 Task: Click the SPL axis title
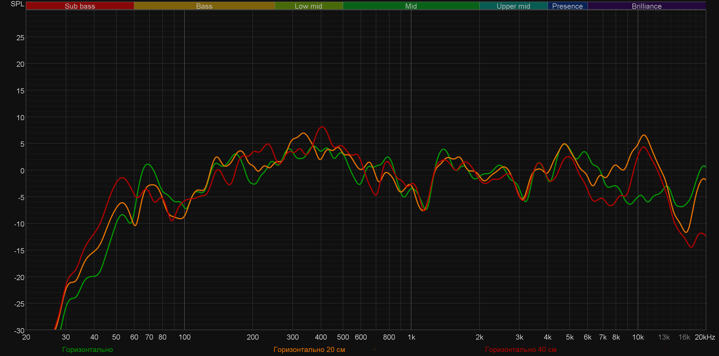coord(17,4)
